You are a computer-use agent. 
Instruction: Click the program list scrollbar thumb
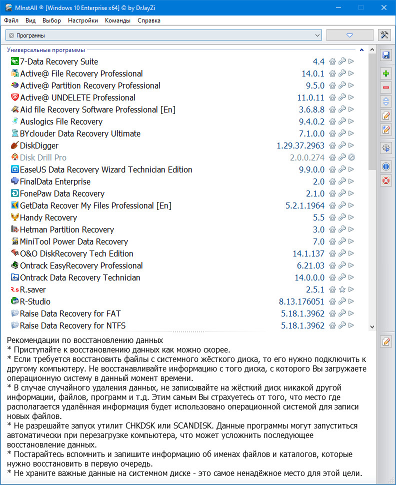click(x=372, y=111)
